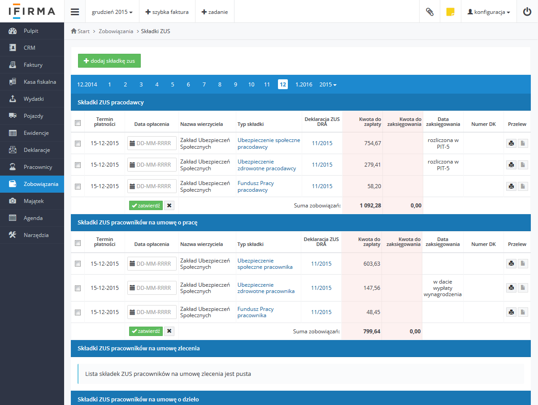Screen dimensions: 538x405
Task: Switch to month 11 tab
Action: [x=267, y=85]
